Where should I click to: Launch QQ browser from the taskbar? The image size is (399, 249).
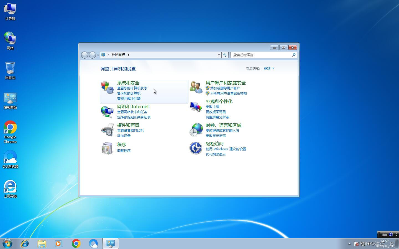(x=93, y=243)
